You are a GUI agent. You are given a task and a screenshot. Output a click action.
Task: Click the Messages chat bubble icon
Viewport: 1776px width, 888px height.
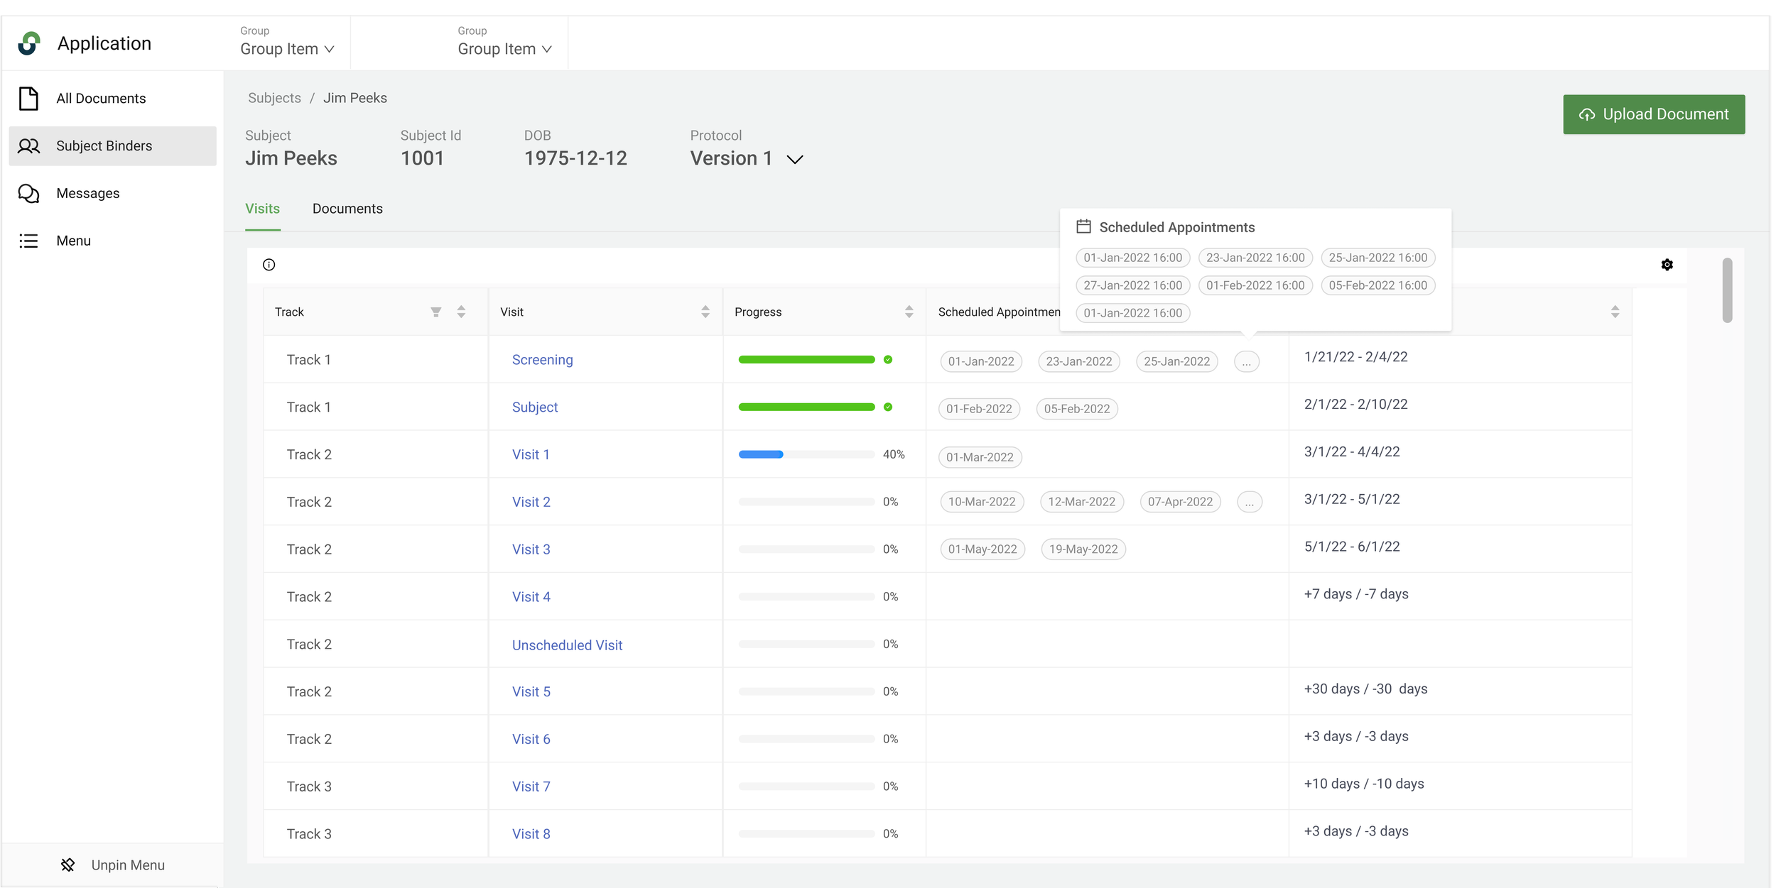[x=28, y=193]
